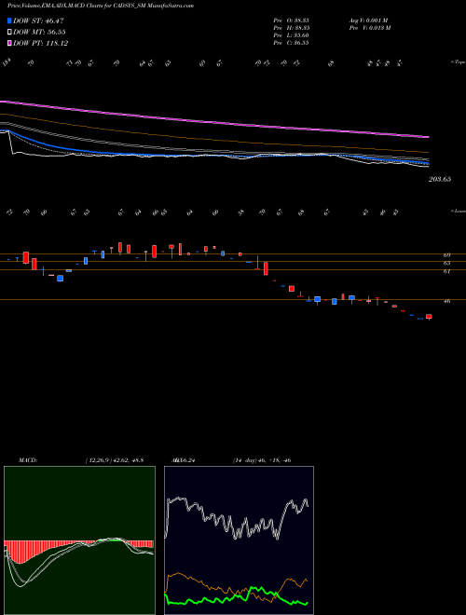Viewport: 466px width, 615px height.
Task: Select the DOW PT legend label
Action: point(40,43)
